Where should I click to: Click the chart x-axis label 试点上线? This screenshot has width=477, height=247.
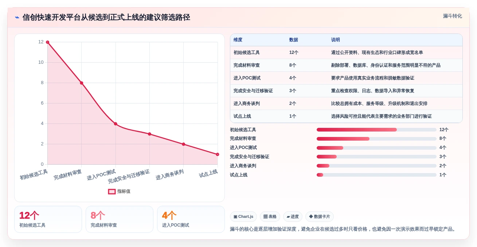[x=208, y=173]
